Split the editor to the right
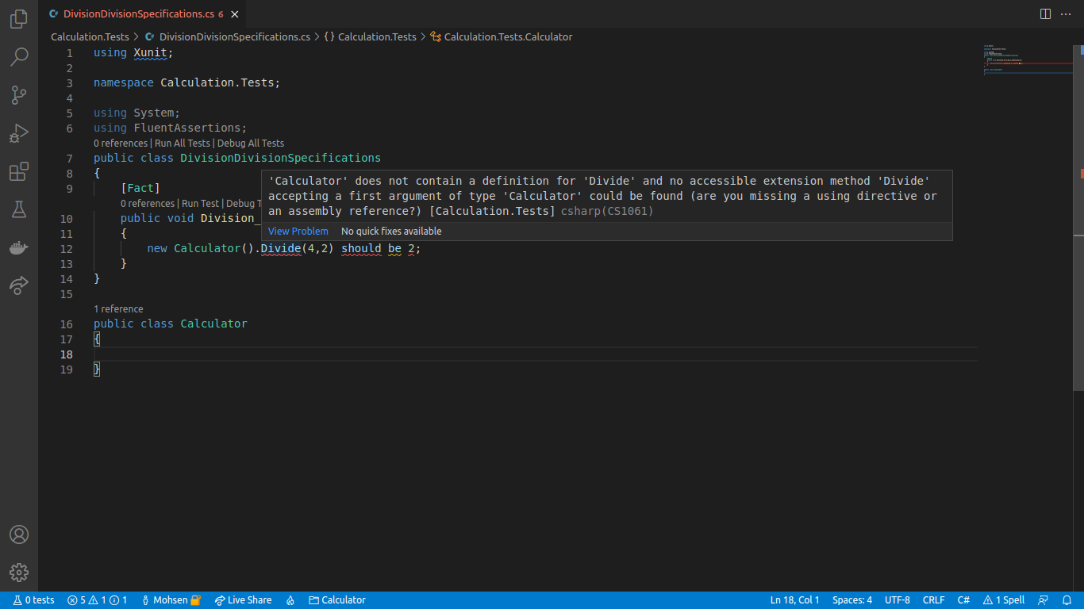 1045,14
